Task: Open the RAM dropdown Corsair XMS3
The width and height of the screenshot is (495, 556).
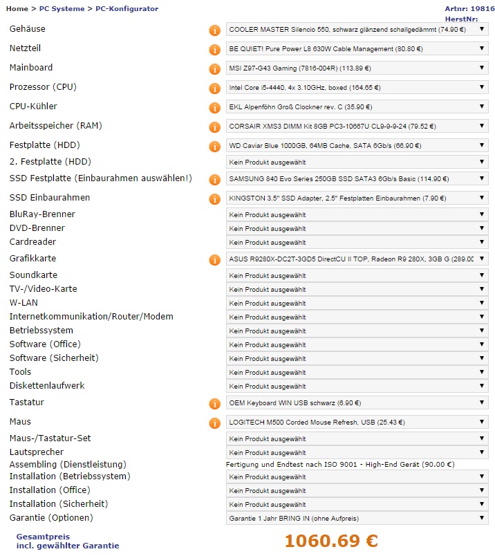Action: [357, 127]
